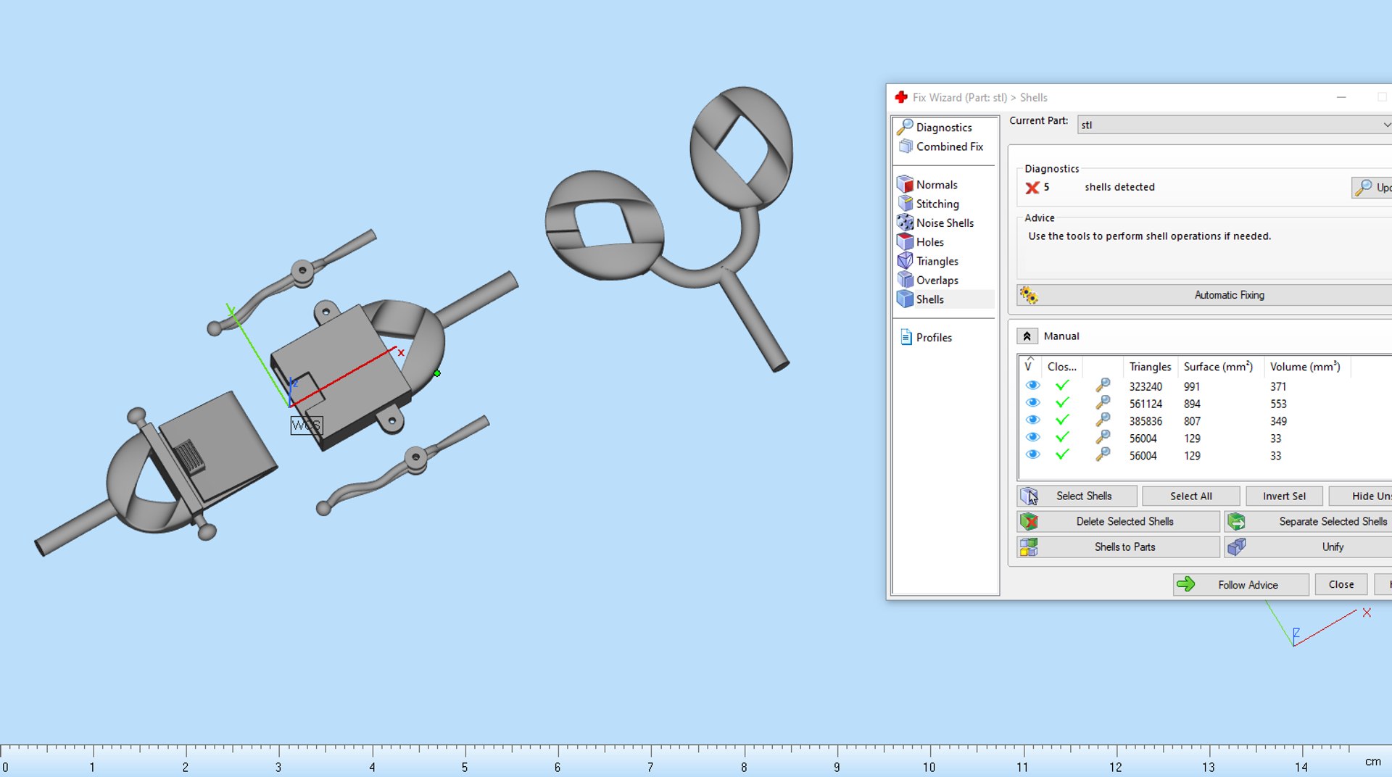The height and width of the screenshot is (777, 1392).
Task: Click Separate Selected Shells
Action: pyautogui.click(x=1308, y=521)
